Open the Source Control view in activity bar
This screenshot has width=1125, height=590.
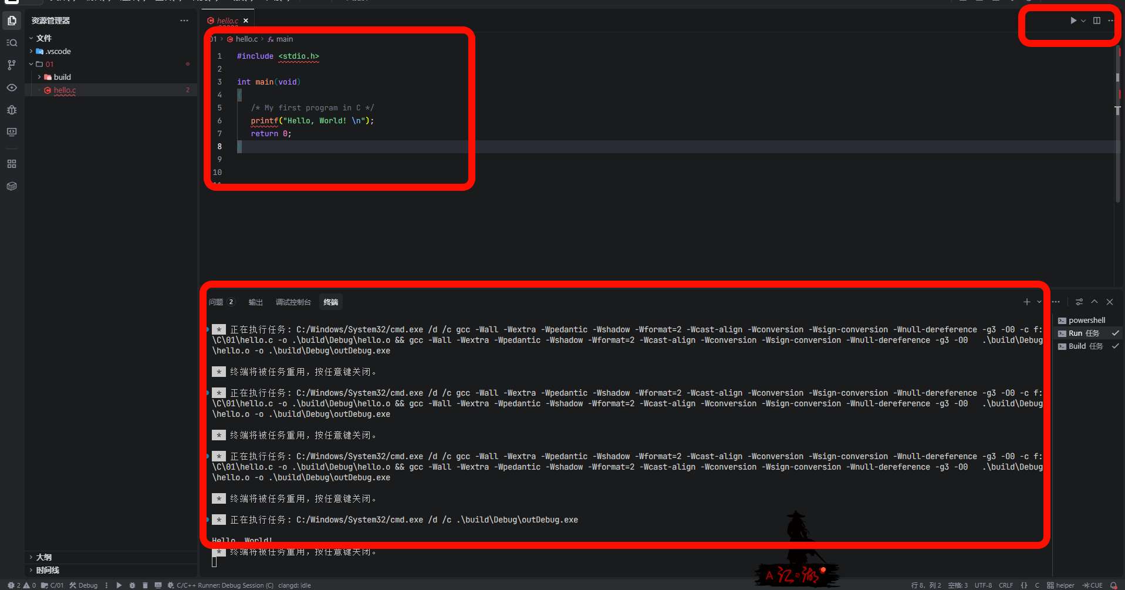coord(12,65)
